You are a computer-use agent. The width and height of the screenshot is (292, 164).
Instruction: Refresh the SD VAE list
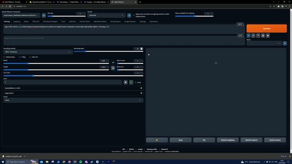click(x=129, y=15)
